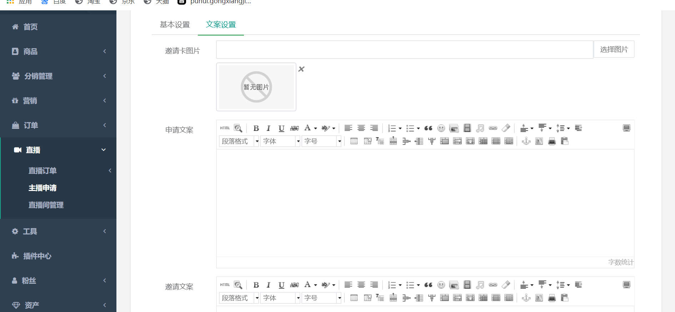Set line spacing in 申请文案 editor
Image resolution: width=675 pixels, height=312 pixels.
(560, 128)
